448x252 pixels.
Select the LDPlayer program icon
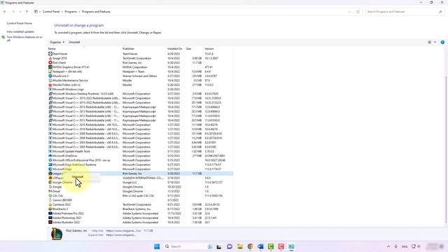[50, 178]
